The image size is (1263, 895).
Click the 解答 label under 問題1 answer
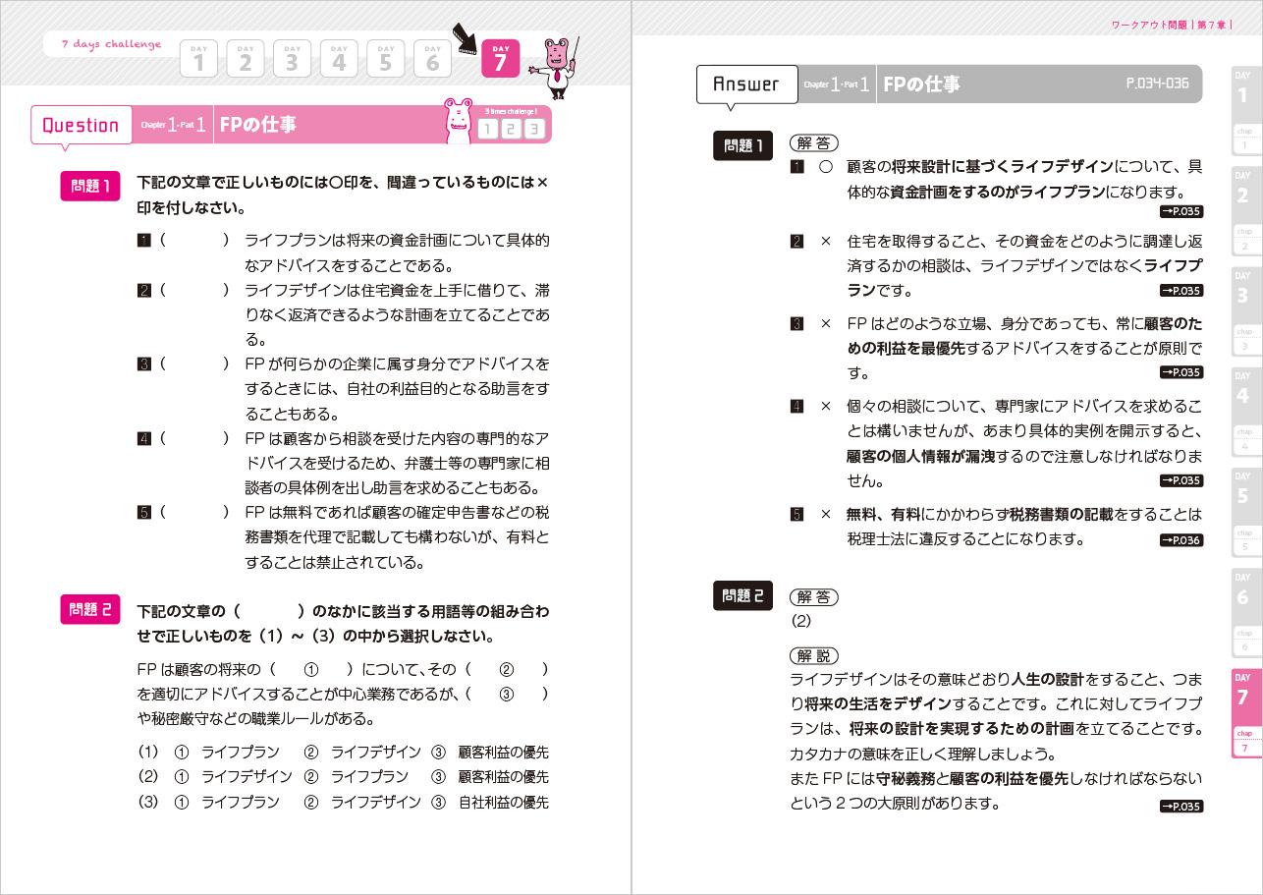[x=814, y=143]
